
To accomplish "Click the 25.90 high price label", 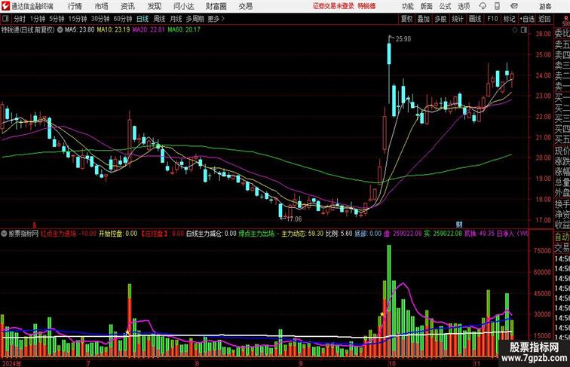I will pyautogui.click(x=403, y=39).
